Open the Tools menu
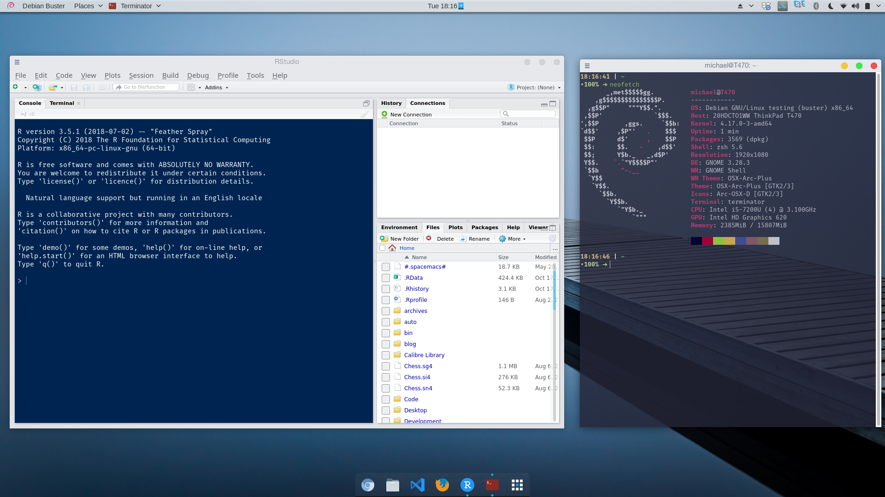This screenshot has height=497, width=885. 255,75
